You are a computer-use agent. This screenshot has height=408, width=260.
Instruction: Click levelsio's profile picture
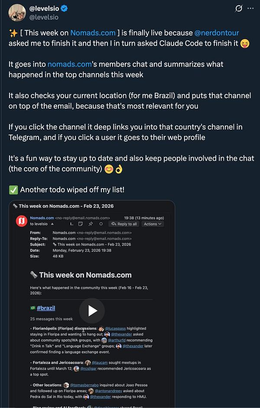click(17, 12)
